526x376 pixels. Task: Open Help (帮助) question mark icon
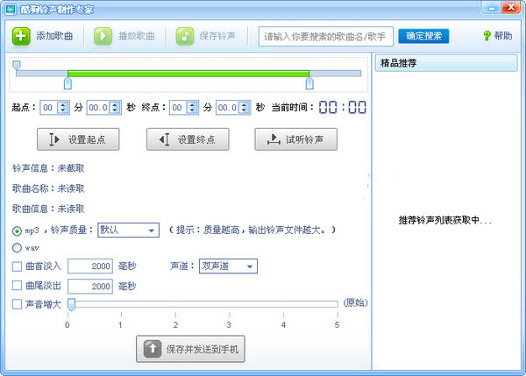point(487,36)
